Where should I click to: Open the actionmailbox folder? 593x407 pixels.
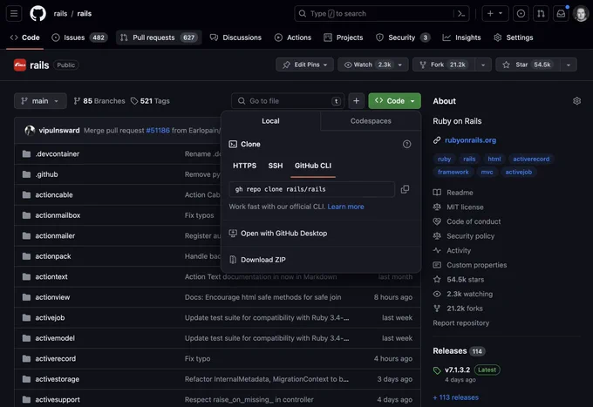[58, 215]
